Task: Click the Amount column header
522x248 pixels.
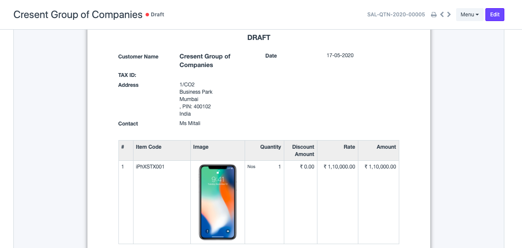Action: point(386,147)
